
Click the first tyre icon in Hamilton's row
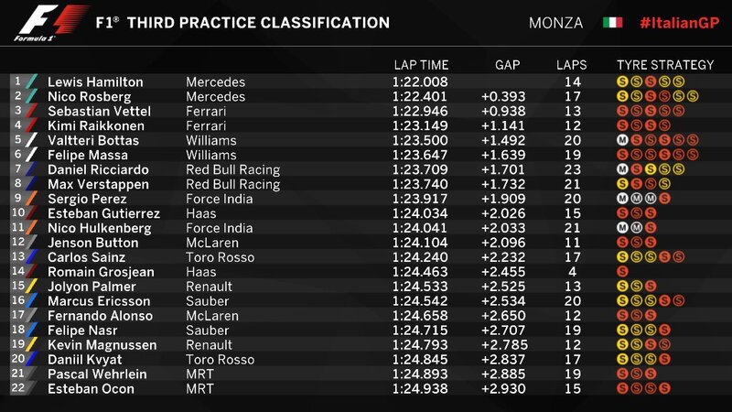[x=622, y=81]
